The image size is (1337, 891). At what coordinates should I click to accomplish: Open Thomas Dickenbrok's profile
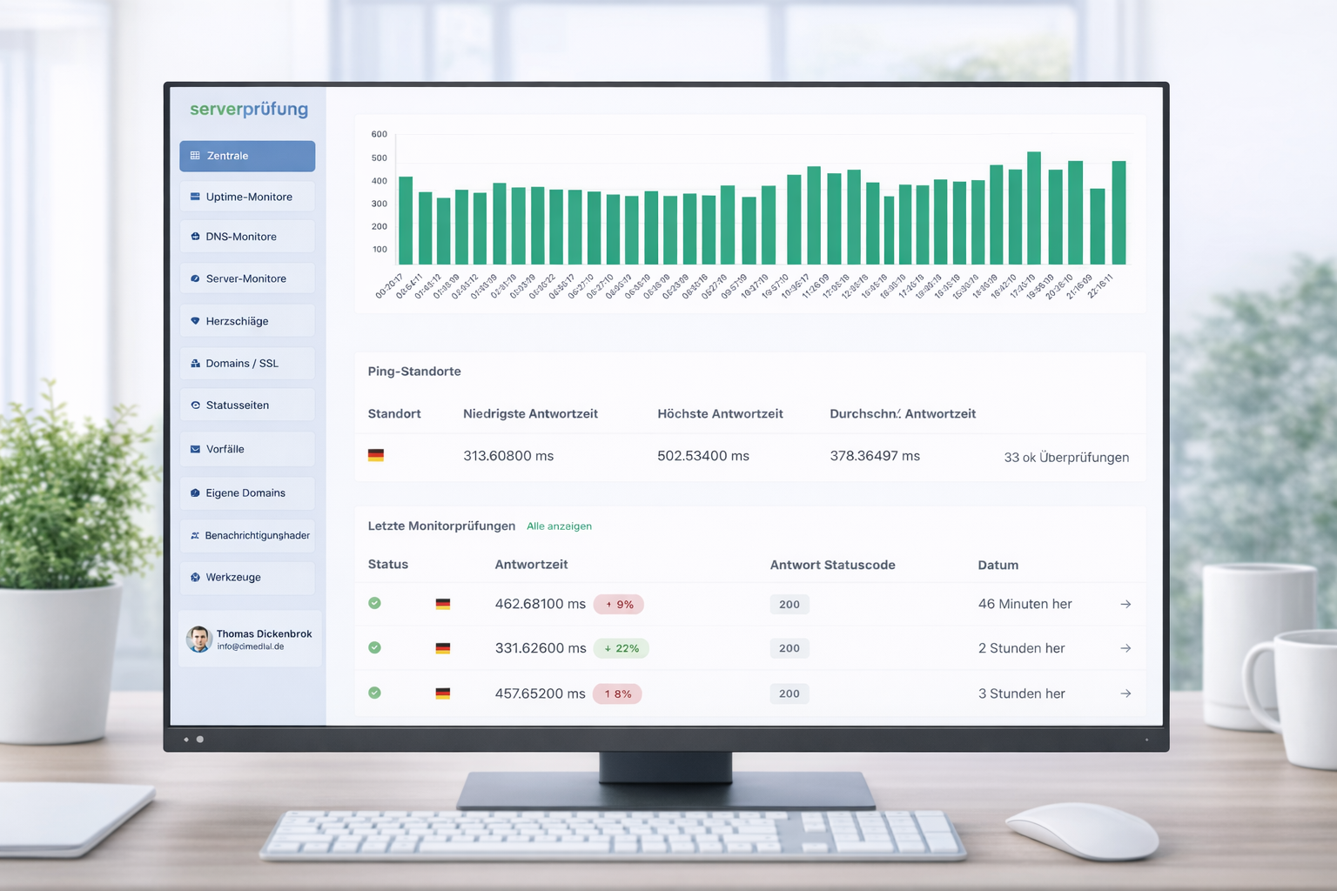pos(250,639)
